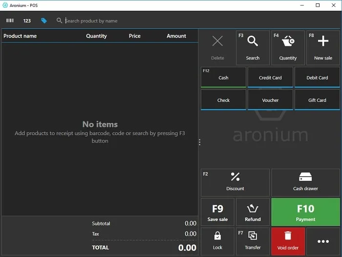Open the F3 Search button
342x257 pixels.
tap(253, 48)
